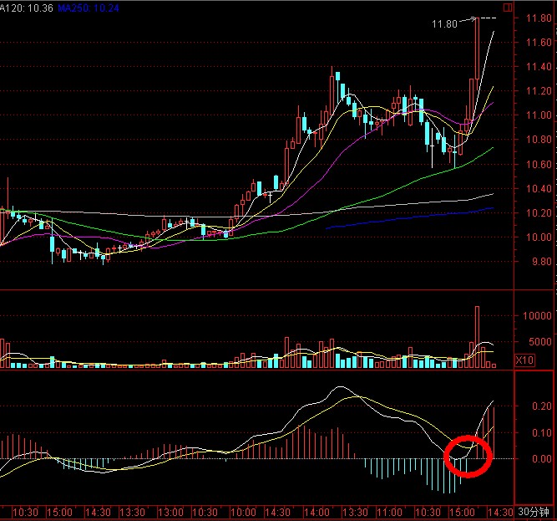Click the leftmost 10:30 time axis label
The width and height of the screenshot is (557, 521).
click(27, 512)
